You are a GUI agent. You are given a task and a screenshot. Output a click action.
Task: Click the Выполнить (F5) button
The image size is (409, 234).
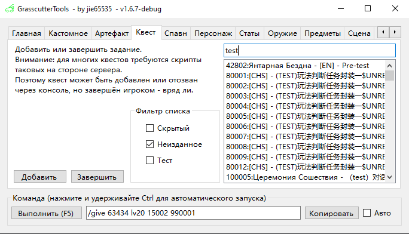[x=47, y=213]
